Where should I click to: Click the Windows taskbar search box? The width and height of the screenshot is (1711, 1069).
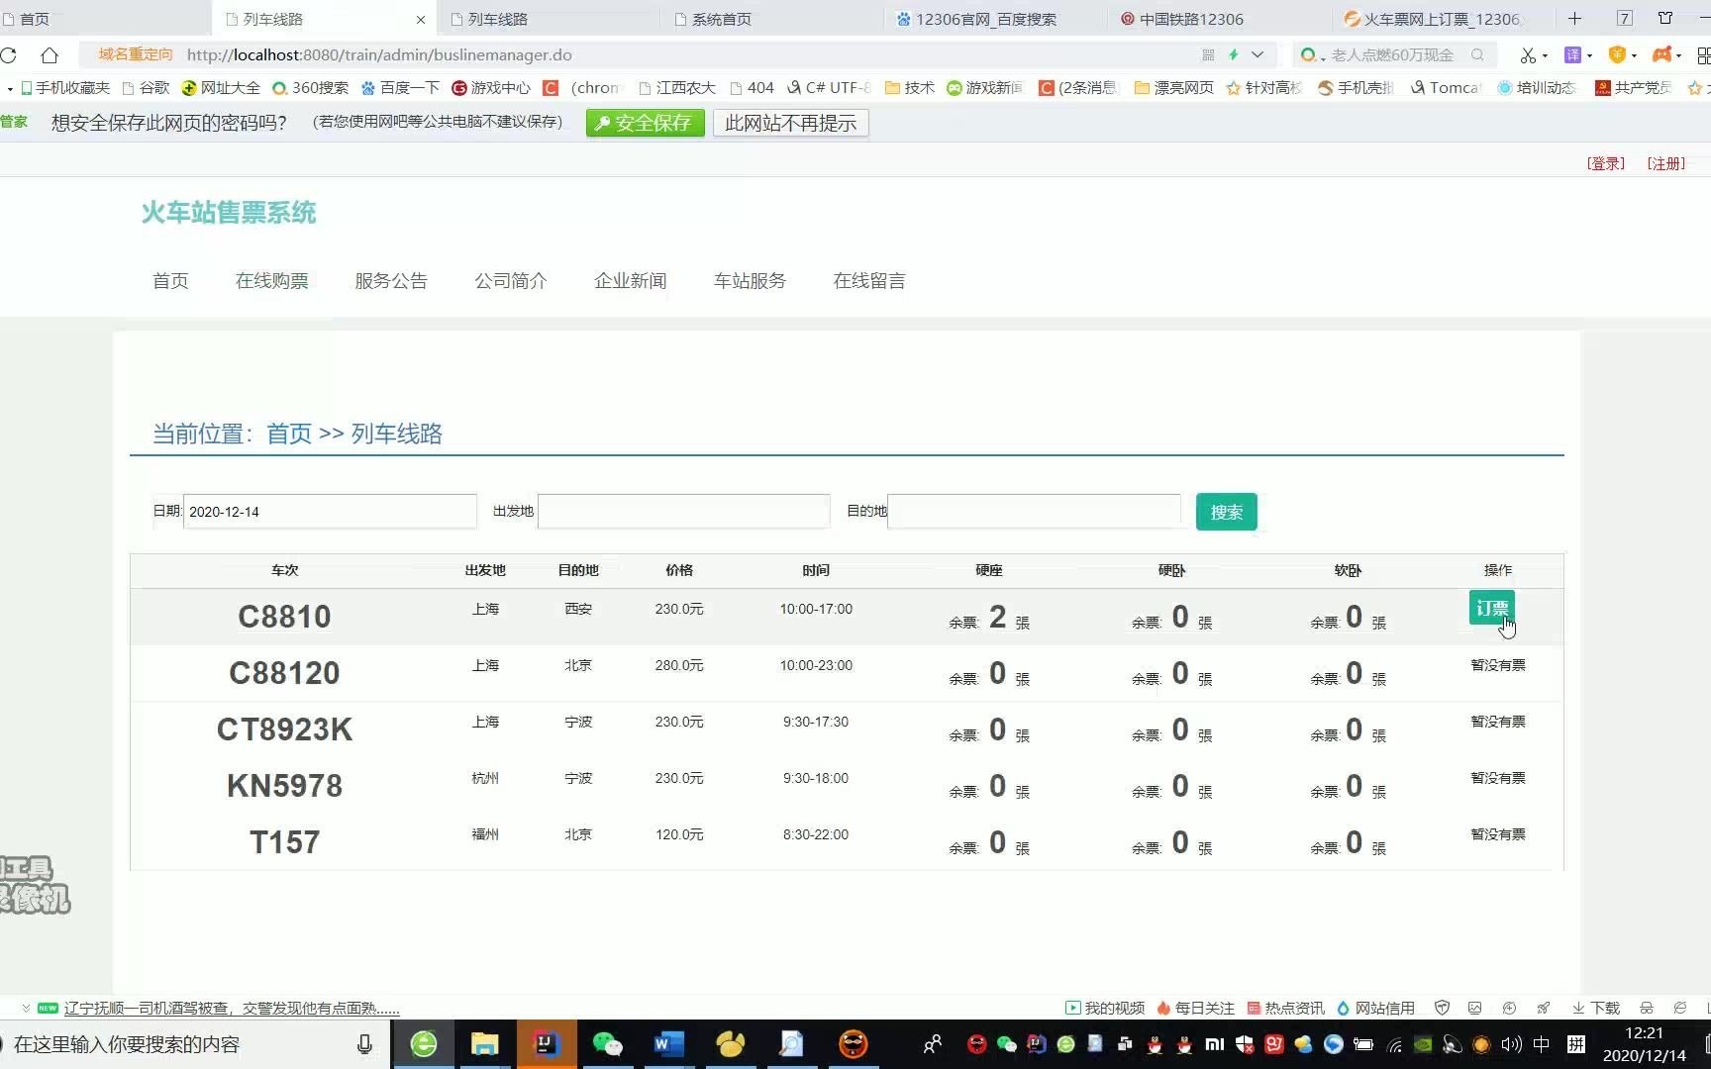tap(194, 1044)
